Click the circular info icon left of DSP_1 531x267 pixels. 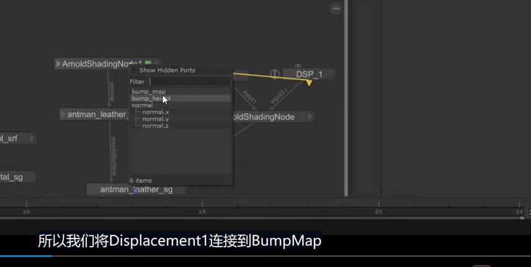(275, 74)
